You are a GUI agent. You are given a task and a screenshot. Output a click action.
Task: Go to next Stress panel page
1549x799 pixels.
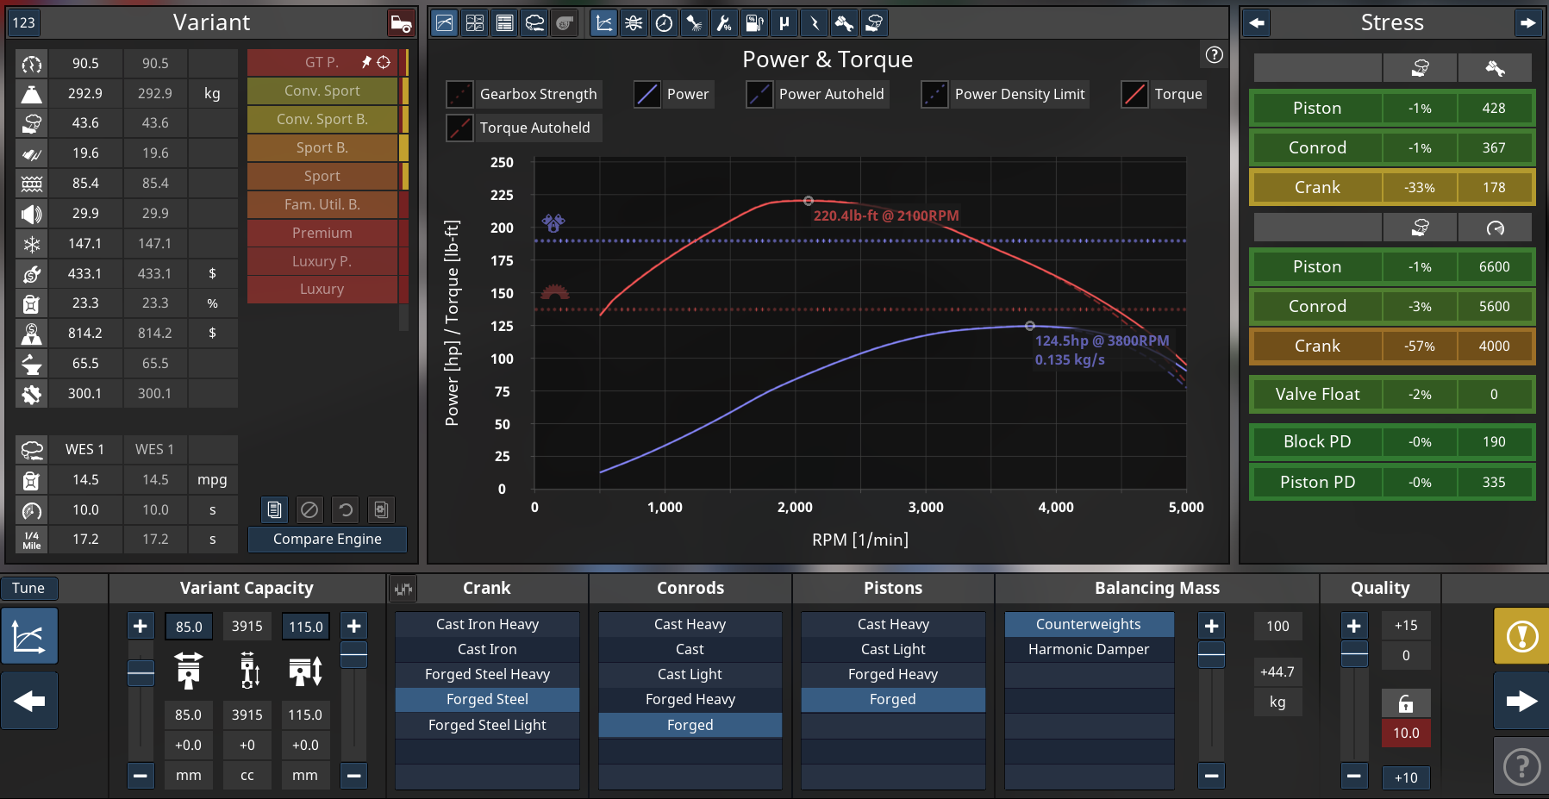[x=1527, y=23]
